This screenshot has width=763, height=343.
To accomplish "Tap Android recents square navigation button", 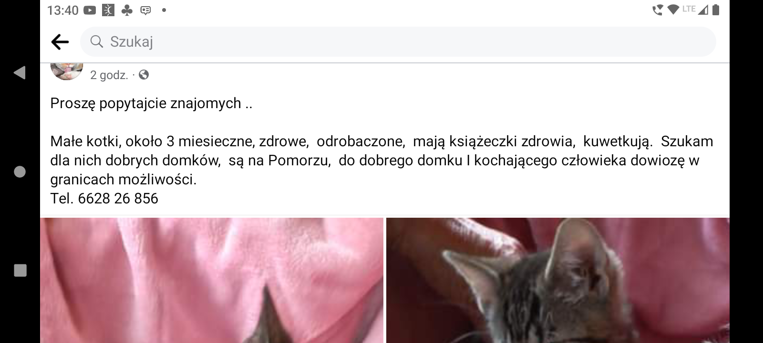I will 20,271.
